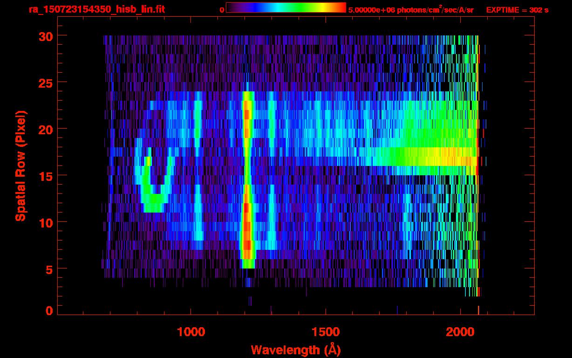Click the red maximum end of the color bar
This screenshot has width=572, height=358.
click(341, 7)
